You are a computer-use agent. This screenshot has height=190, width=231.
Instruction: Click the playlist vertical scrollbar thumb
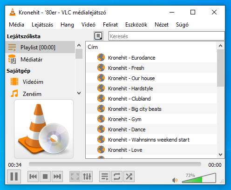coord(220,68)
